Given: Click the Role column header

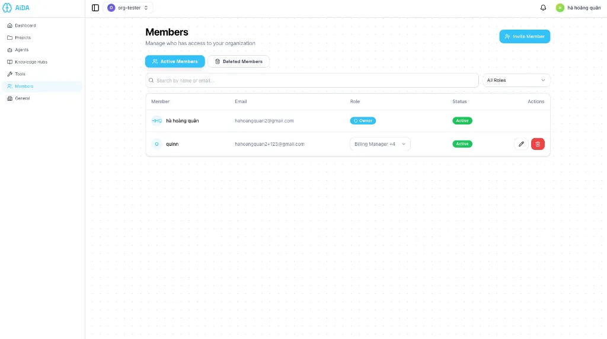Looking at the screenshot, I should (355, 101).
